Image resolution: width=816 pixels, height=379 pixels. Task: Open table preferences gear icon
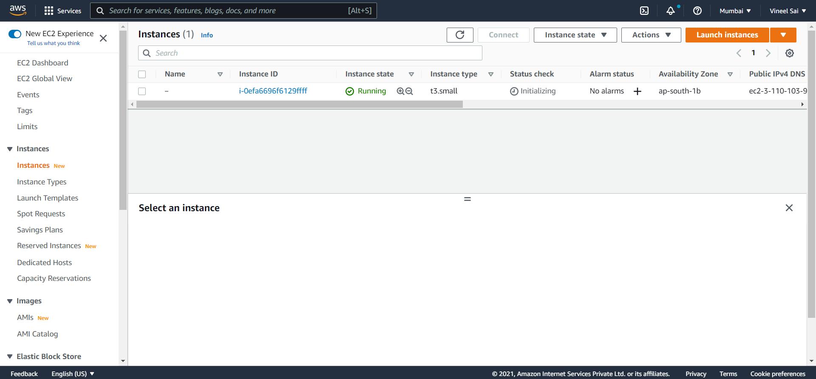(x=790, y=53)
